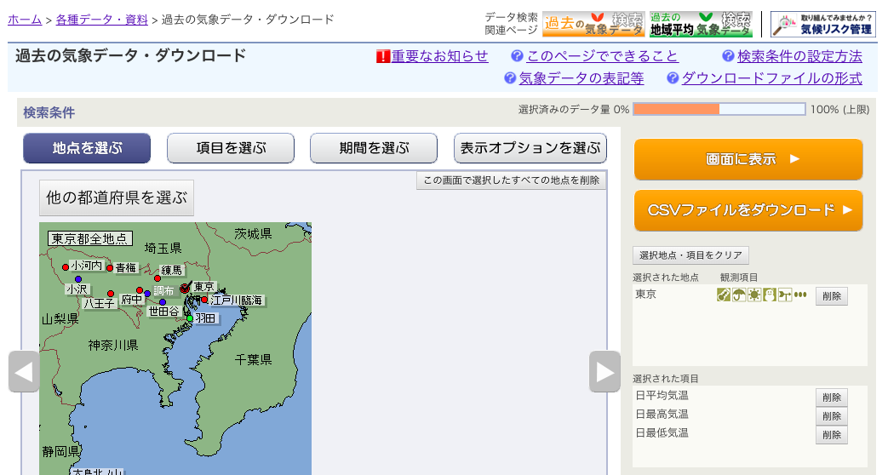This screenshot has width=888, height=475.
Task: Open the 気象データの表記等 link
Action: coord(581,78)
